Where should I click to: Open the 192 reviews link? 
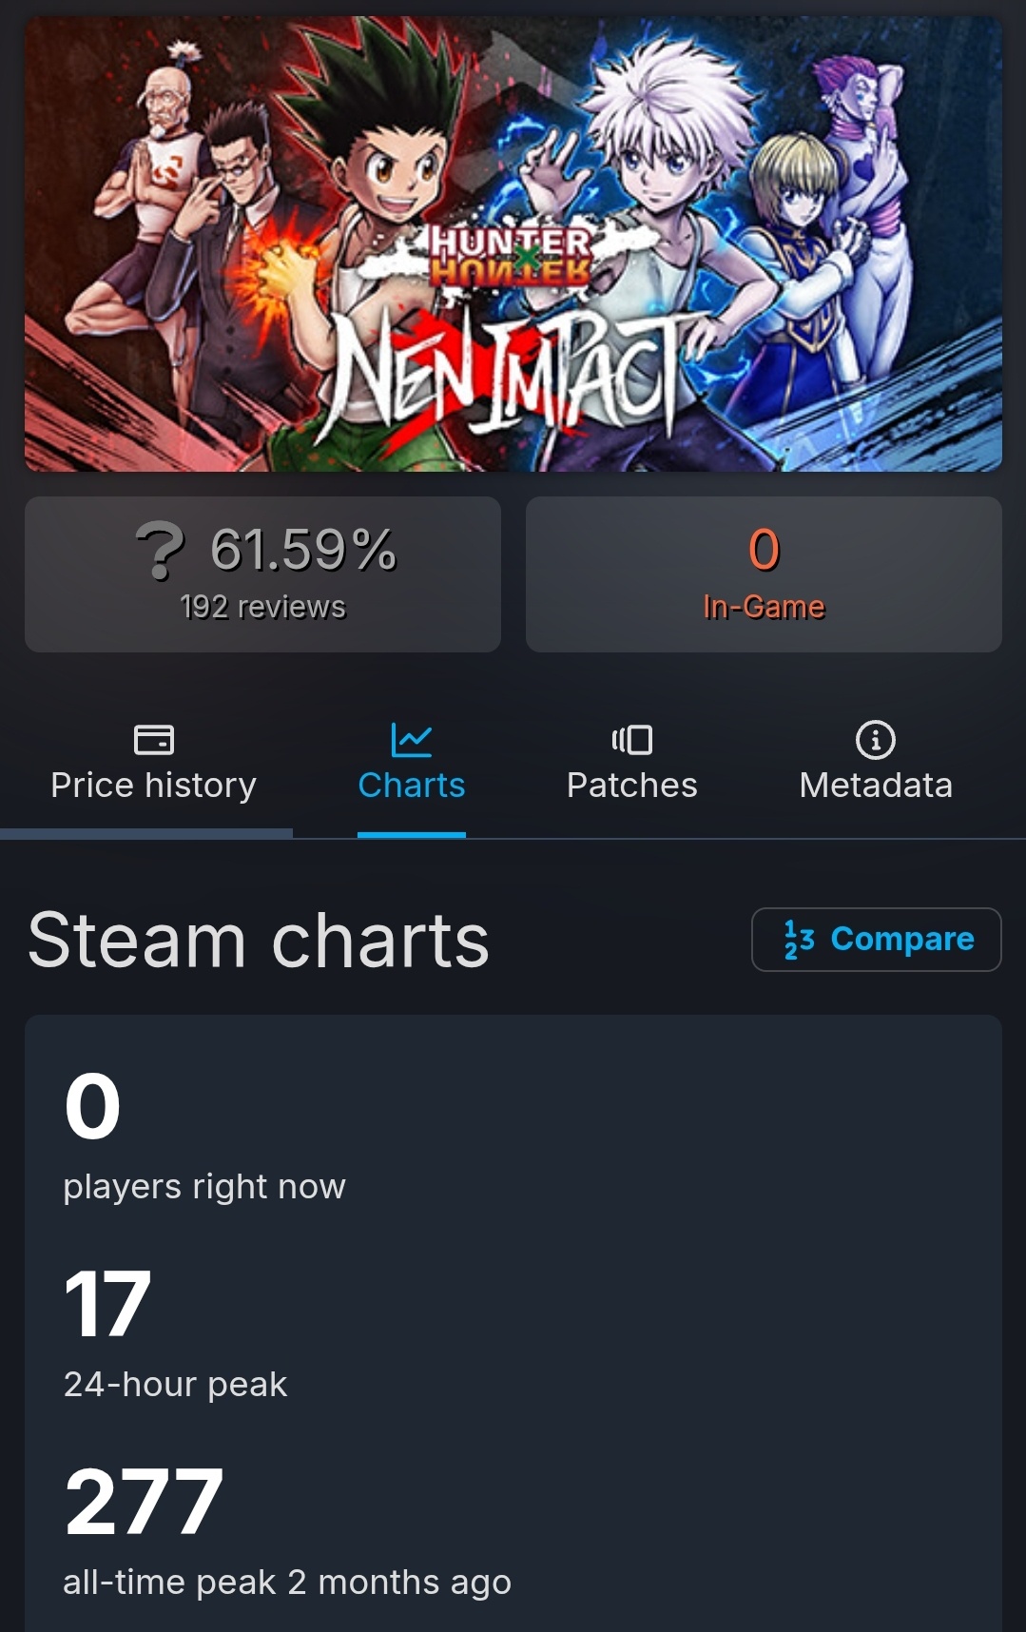pyautogui.click(x=262, y=607)
